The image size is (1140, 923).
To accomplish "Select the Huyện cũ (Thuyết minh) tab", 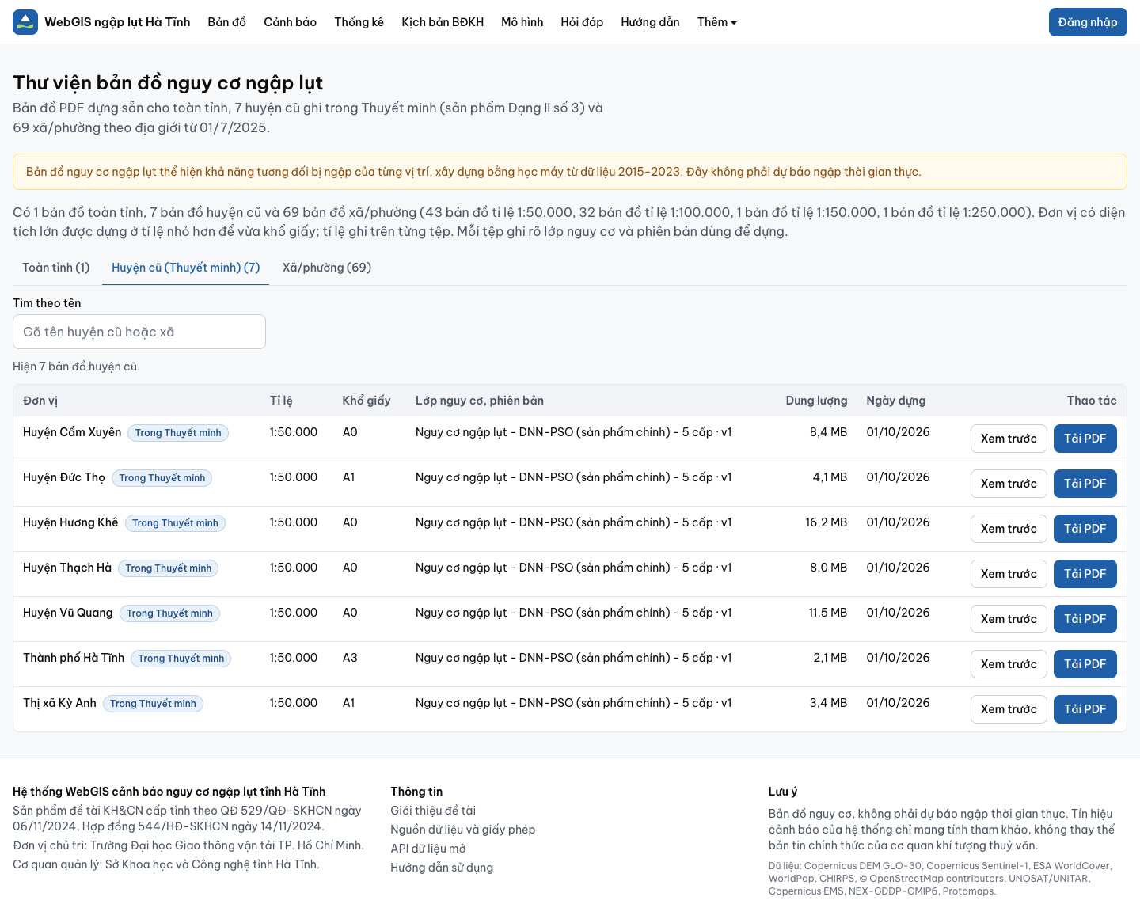I will [186, 268].
